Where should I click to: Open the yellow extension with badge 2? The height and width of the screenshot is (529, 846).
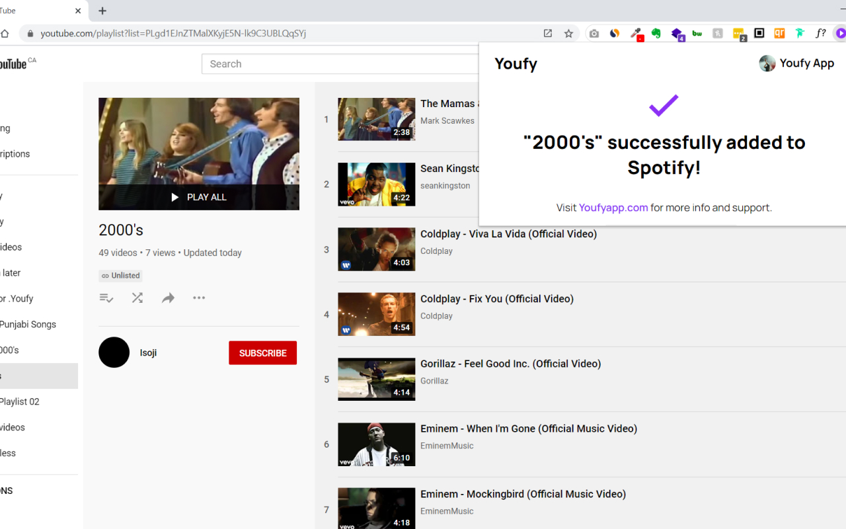point(739,34)
